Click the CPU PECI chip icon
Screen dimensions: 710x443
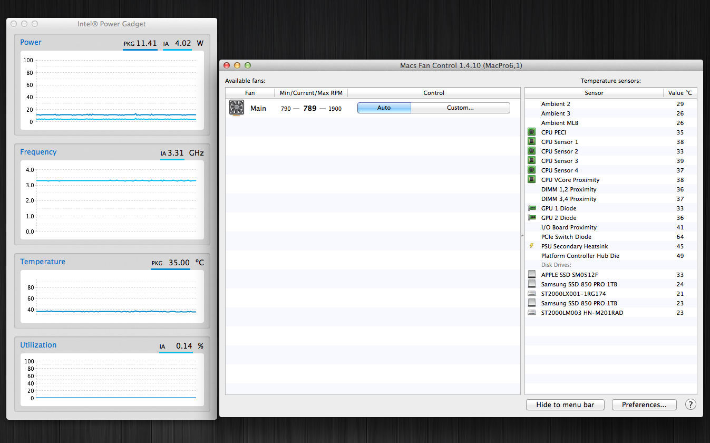(x=531, y=132)
